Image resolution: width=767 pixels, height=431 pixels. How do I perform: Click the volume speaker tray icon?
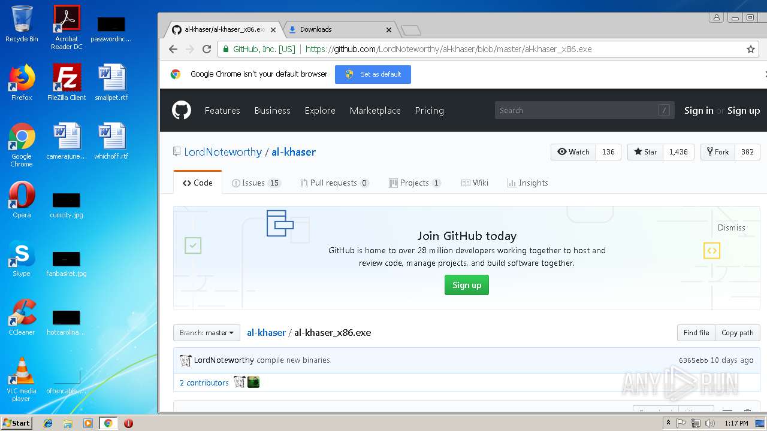coord(710,423)
